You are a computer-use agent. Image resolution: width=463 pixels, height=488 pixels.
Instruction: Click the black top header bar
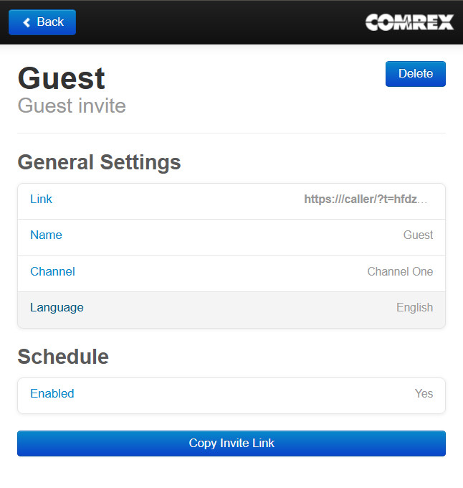[215, 22]
